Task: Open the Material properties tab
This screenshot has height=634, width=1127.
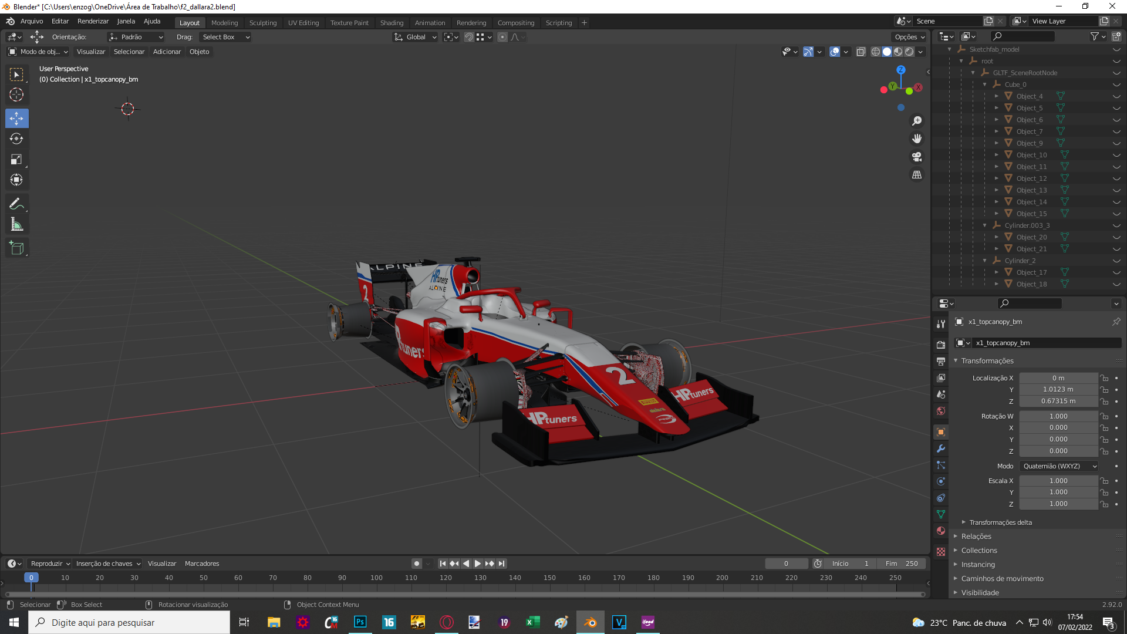Action: coord(941,531)
